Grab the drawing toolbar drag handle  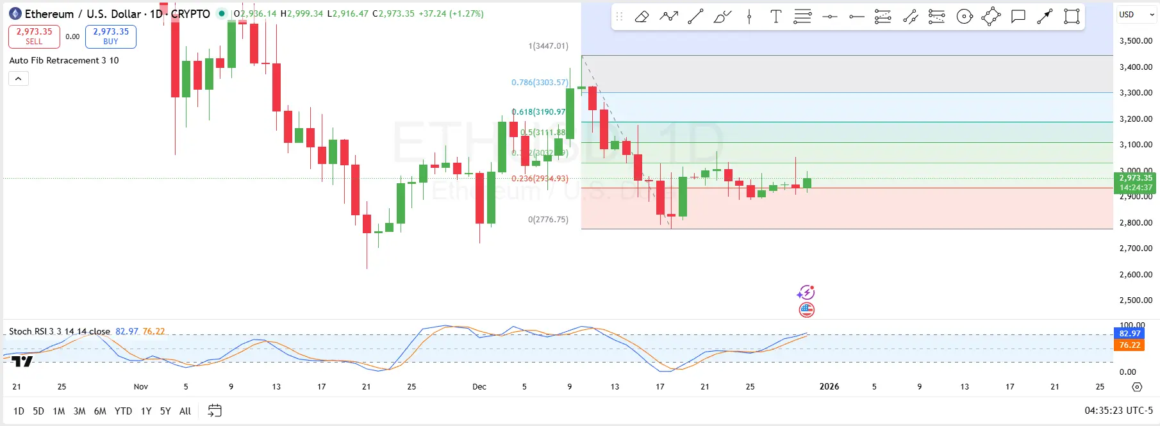pos(619,17)
